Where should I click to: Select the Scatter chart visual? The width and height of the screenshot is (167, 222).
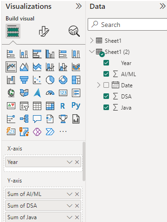[37, 80]
